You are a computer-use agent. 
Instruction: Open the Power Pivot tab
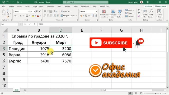pyautogui.click(x=105, y=6)
